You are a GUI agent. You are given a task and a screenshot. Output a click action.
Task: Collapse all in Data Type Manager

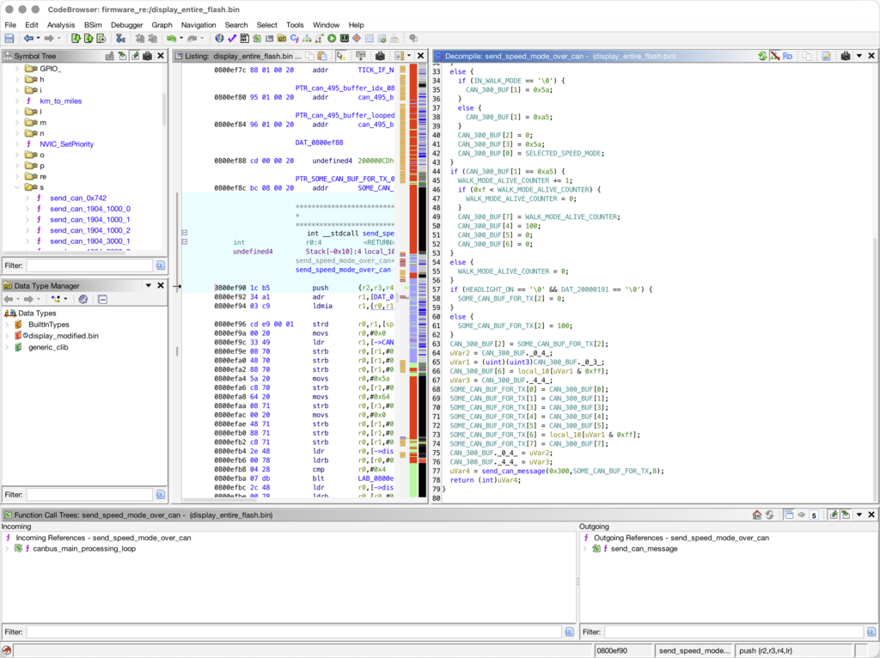click(103, 299)
